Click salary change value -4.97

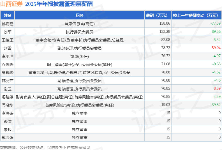[216, 56]
